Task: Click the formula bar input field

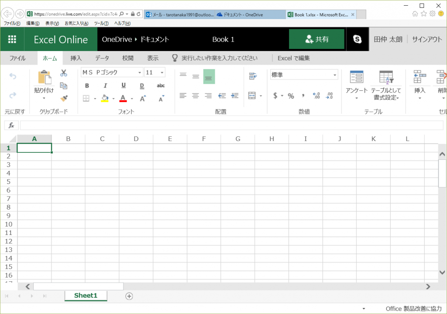Action: pos(231,125)
